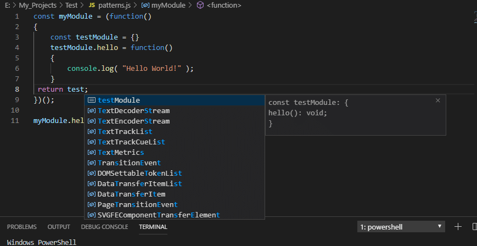Open the PROBLEMS panel tab
The height and width of the screenshot is (246, 477).
tap(22, 227)
